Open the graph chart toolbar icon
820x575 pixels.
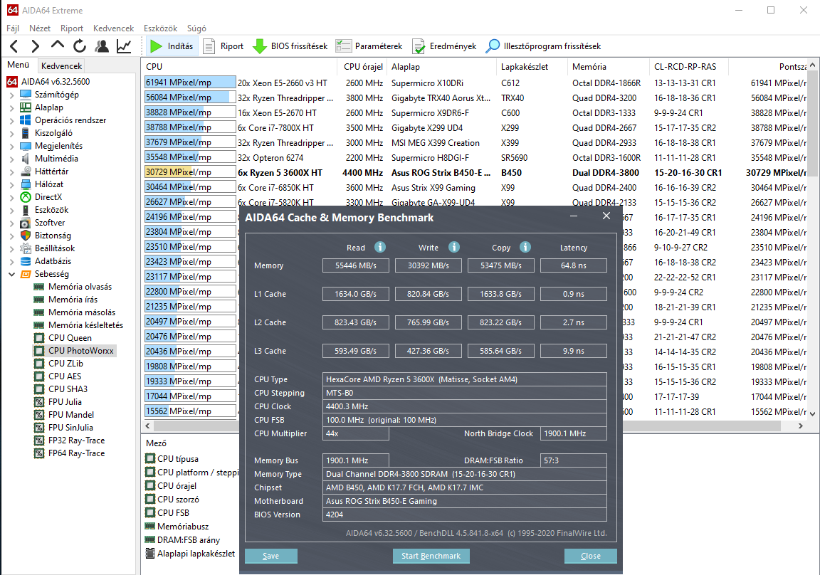coord(124,46)
